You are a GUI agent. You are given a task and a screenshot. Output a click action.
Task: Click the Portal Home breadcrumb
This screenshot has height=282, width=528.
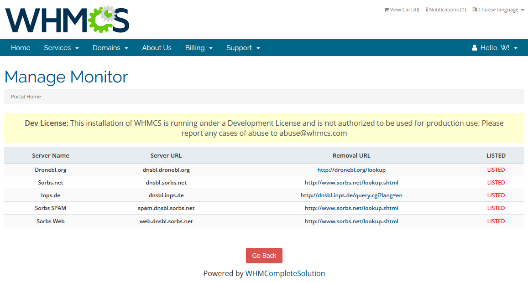[26, 97]
